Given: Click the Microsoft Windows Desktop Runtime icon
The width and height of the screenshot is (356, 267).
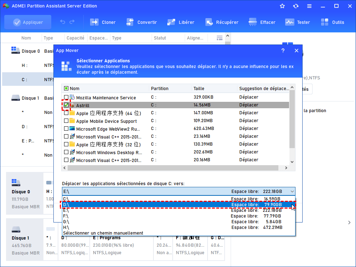Looking at the screenshot, I should 72,152.
